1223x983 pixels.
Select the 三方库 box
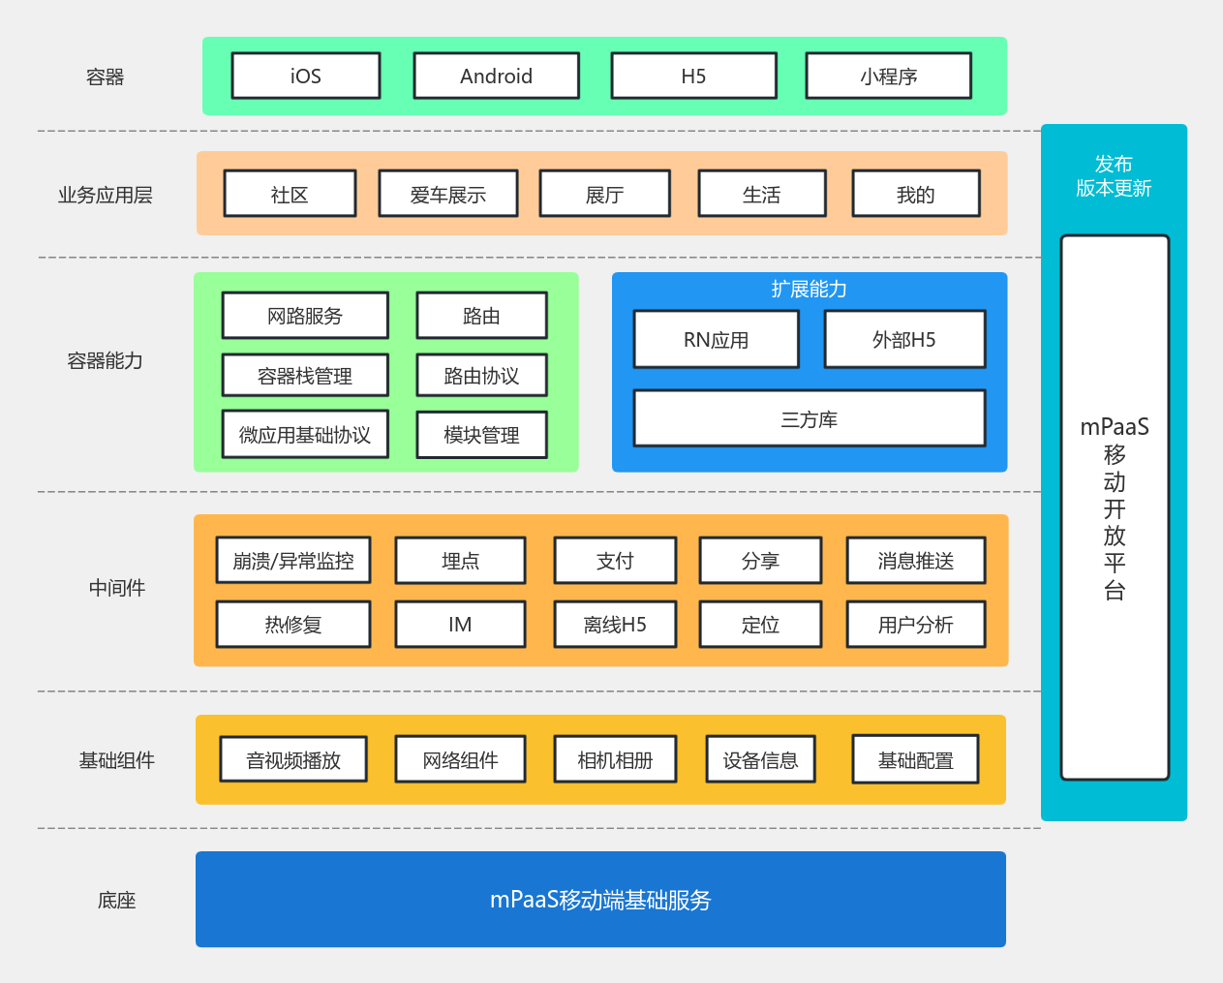(x=810, y=418)
